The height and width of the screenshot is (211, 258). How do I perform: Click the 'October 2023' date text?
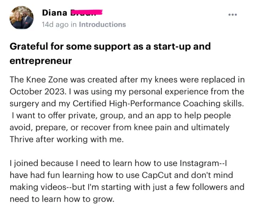[x=37, y=91]
